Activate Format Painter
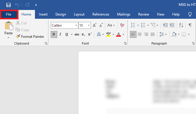Image resolution: width=196 pixels, height=114 pixels. [30, 36]
